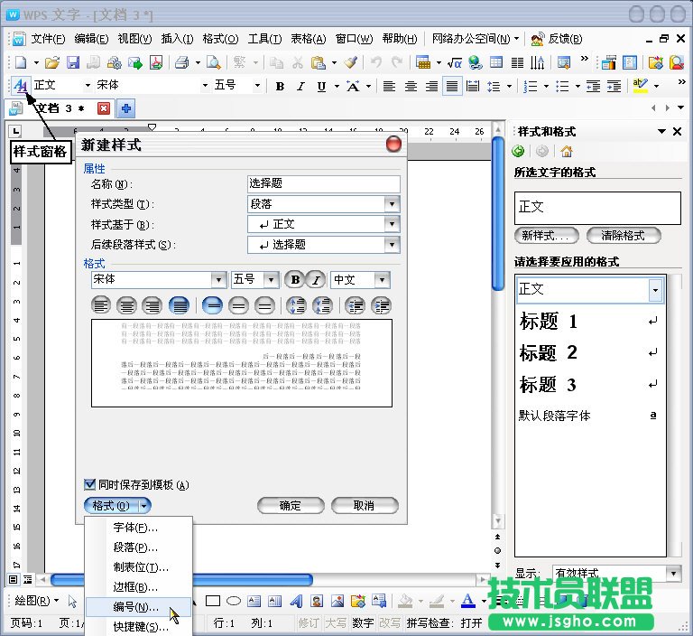Choose 编号(N)... from the format popup menu
Viewport: 693px width, 636px height.
138,607
